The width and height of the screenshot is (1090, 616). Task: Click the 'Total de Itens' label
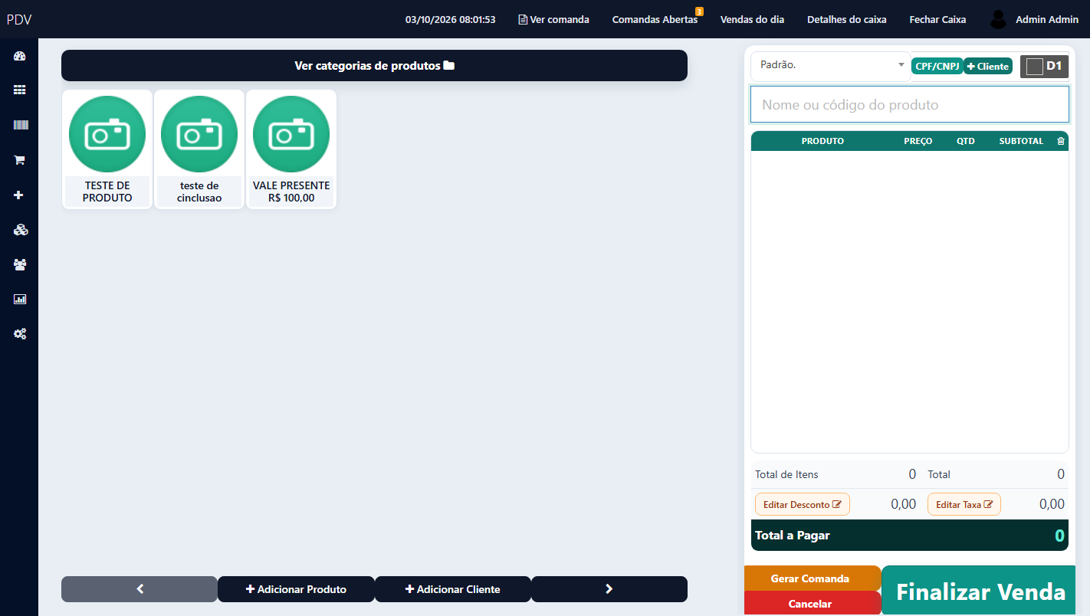[x=786, y=474]
